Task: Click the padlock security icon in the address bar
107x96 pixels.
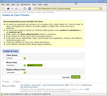Action: pos(100,9)
